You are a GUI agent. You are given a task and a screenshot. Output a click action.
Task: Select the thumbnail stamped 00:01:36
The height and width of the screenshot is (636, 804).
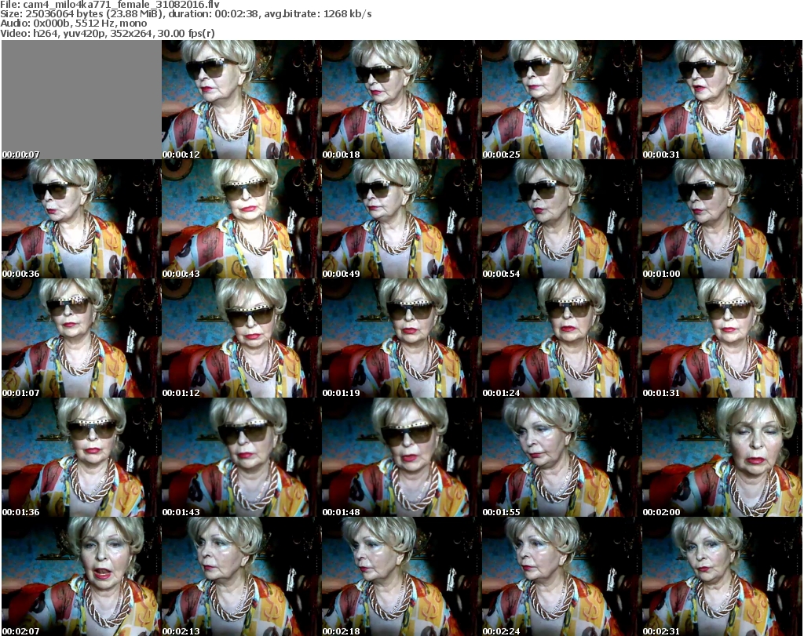coord(82,457)
